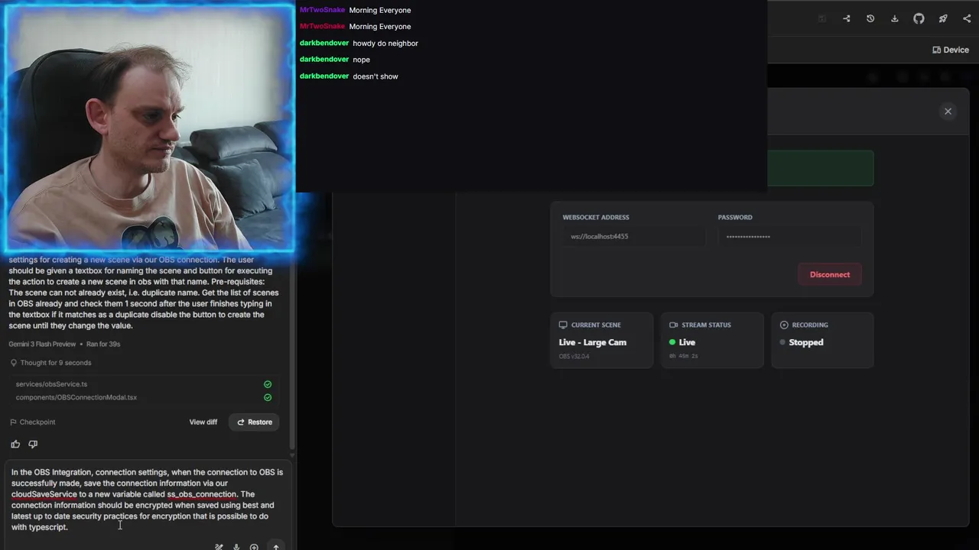
Task: Click the microphone dictation icon
Action: (x=236, y=547)
